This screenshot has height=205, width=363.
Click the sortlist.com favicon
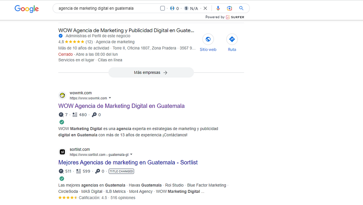coord(62,152)
